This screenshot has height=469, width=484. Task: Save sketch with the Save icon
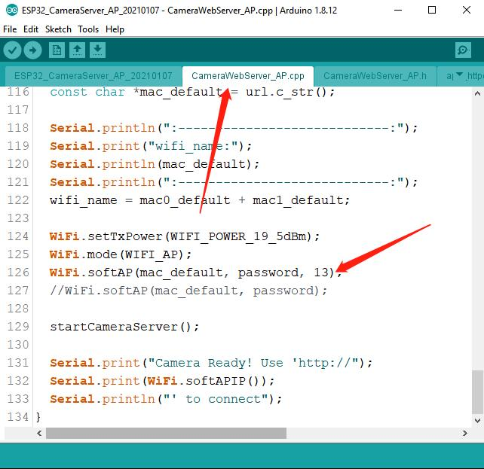tap(97, 50)
